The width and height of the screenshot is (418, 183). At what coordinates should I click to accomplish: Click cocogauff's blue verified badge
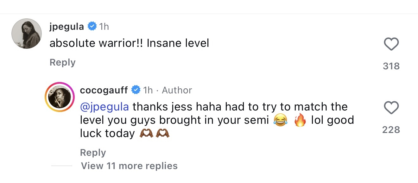(136, 90)
